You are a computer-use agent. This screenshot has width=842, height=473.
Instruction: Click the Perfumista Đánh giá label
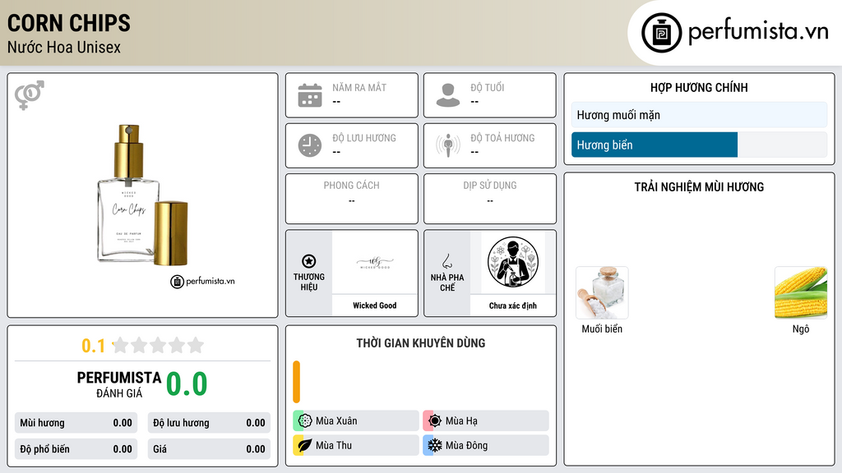click(x=119, y=384)
